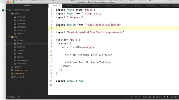Click the file icon beside App.css in tree

click(x=15, y=40)
